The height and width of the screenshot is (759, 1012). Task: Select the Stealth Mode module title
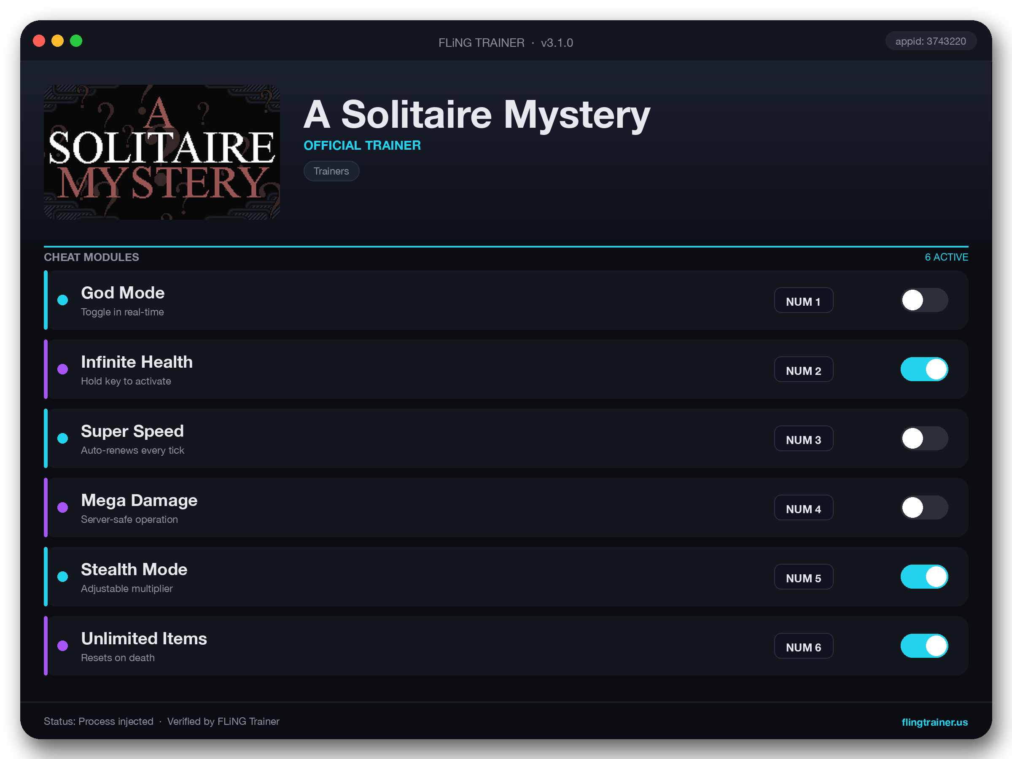pyautogui.click(x=134, y=570)
